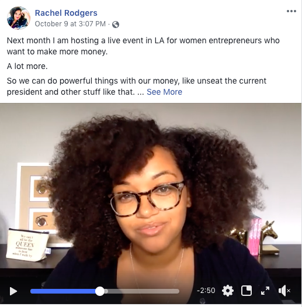Open Rachel Rodgers profile name link

pos(66,13)
